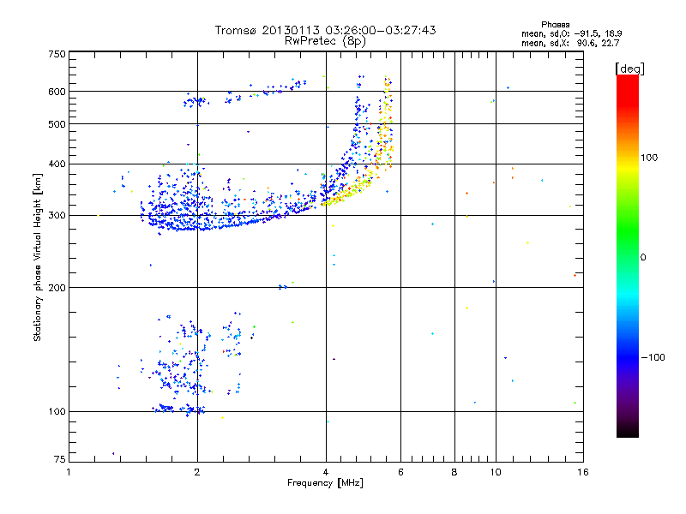Click the y-axis tick label "500"
686x514 pixels.
click(x=57, y=124)
